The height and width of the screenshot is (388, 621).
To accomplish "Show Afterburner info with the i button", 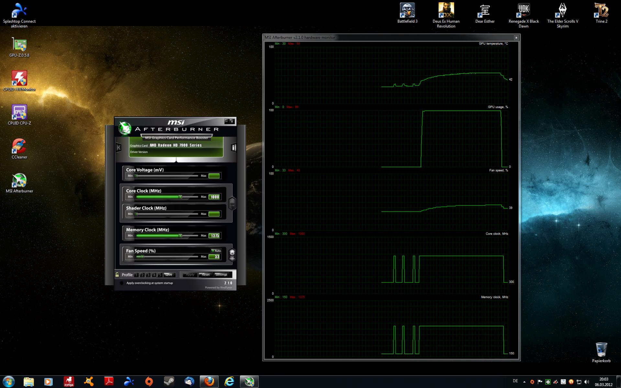I will tap(233, 148).
